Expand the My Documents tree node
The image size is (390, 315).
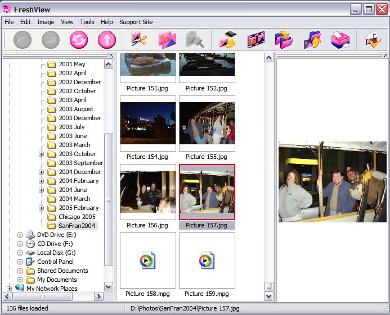20,280
